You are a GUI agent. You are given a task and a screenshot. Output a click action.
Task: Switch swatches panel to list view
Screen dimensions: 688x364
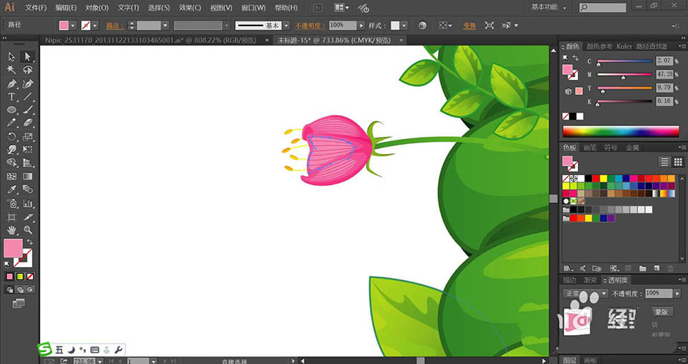[665, 162]
